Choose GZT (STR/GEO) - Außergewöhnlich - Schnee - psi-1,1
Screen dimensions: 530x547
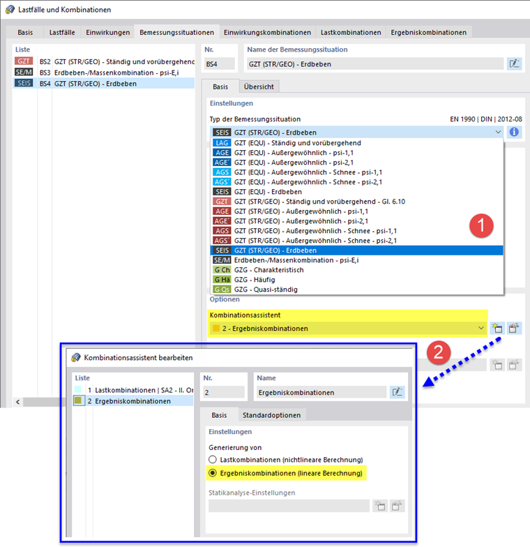click(x=357, y=230)
